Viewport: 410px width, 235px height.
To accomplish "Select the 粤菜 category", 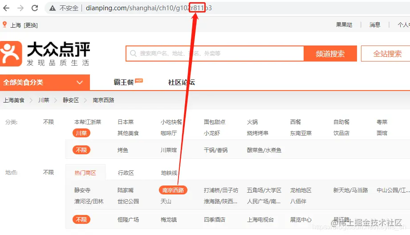I will (x=382, y=122).
